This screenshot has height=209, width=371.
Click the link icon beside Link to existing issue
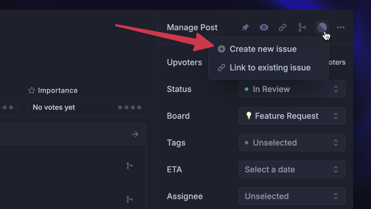pos(221,67)
